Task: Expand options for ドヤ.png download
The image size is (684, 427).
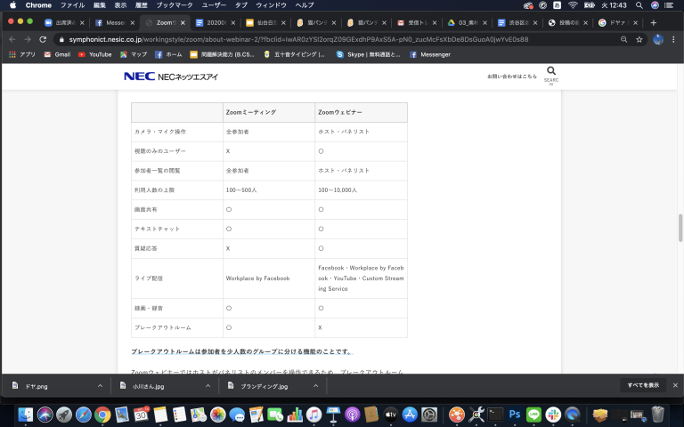Action: tap(100, 386)
